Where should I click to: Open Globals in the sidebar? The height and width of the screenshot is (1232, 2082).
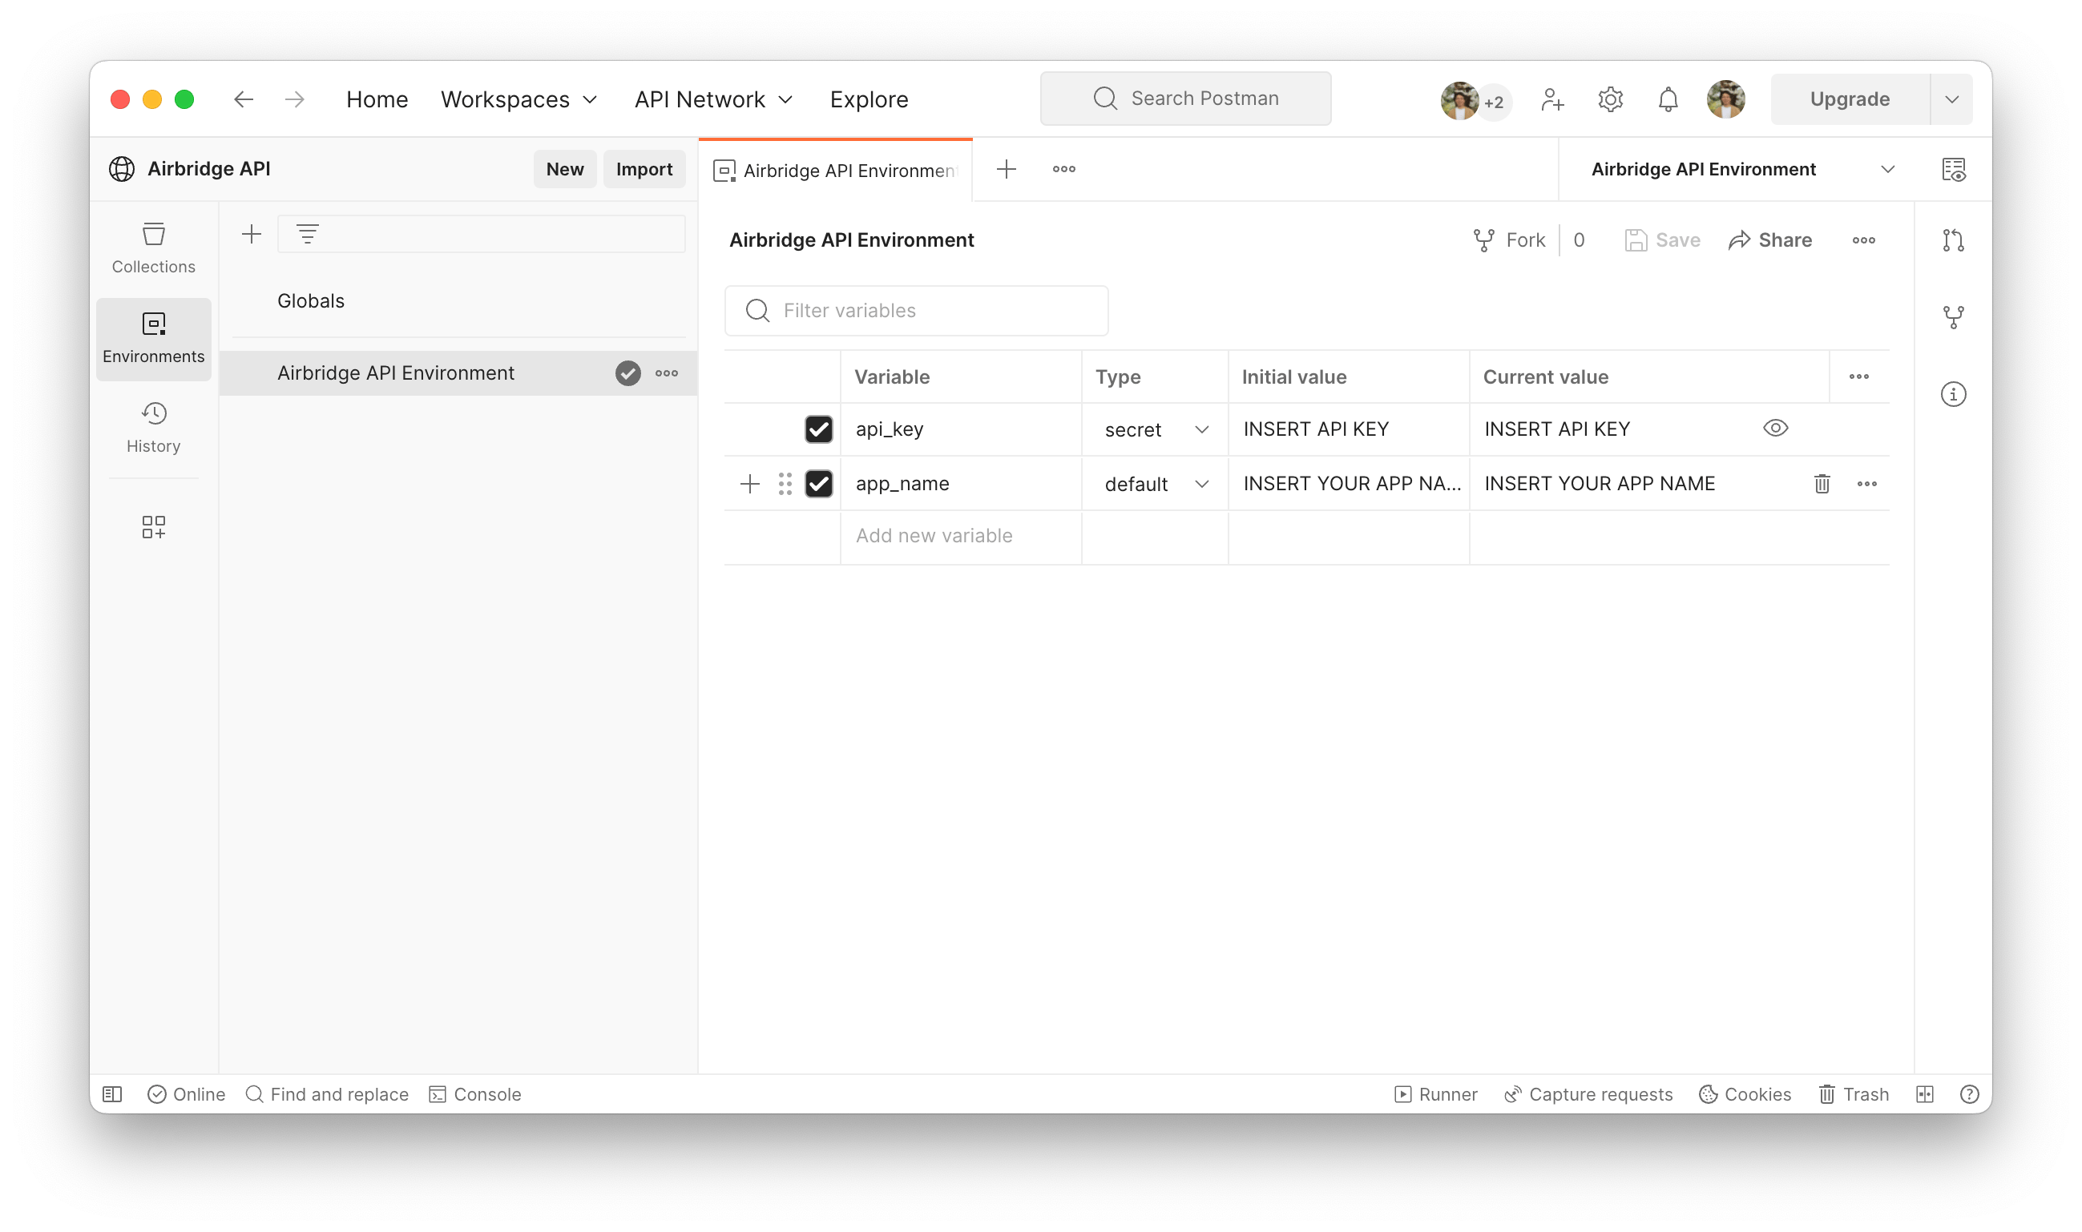coord(311,301)
